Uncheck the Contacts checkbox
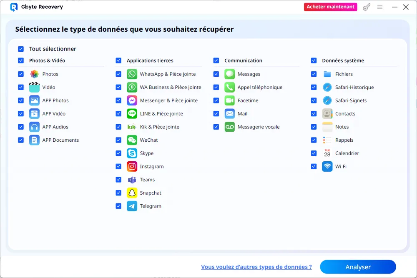 coord(314,114)
